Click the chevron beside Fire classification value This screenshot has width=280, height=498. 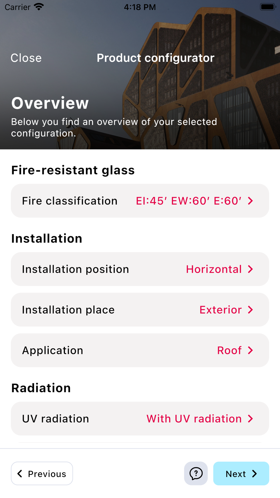pyautogui.click(x=251, y=201)
